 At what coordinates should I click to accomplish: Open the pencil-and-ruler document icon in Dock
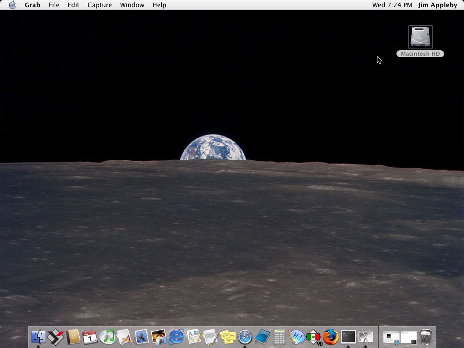click(124, 337)
